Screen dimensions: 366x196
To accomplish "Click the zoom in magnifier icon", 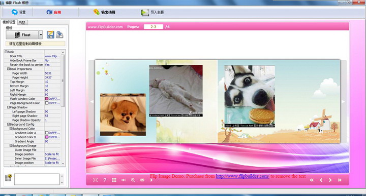I will point(133,180).
